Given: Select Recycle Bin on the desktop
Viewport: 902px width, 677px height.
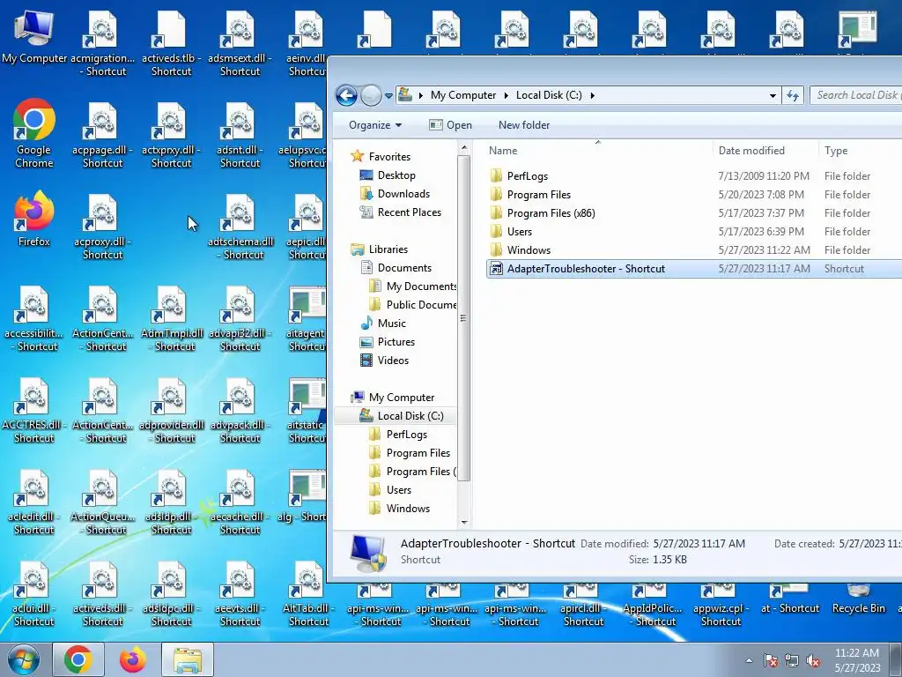Looking at the screenshot, I should click(858, 599).
